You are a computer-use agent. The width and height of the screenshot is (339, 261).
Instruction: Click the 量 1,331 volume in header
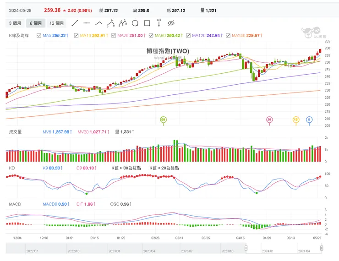208,11
